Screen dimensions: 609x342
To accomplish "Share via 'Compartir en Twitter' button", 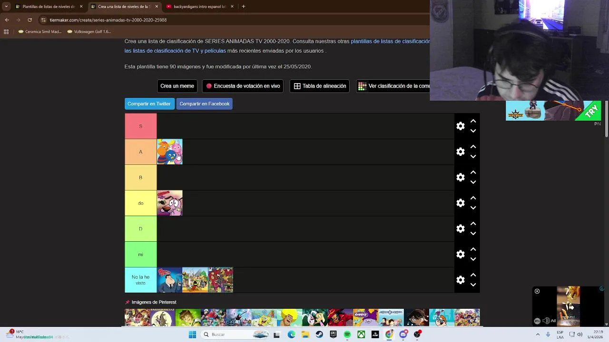I will pyautogui.click(x=149, y=104).
